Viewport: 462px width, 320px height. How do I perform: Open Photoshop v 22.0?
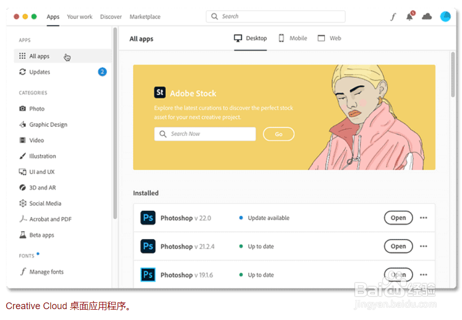pos(398,218)
